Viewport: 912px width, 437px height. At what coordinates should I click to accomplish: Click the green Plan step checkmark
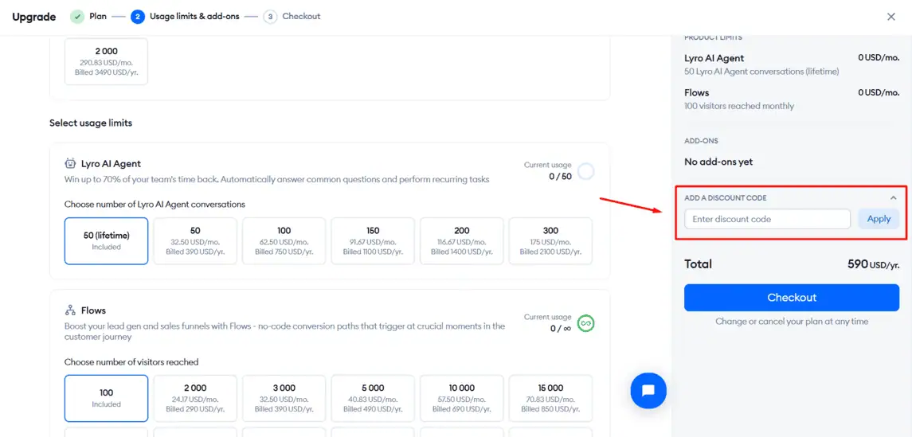coord(77,16)
